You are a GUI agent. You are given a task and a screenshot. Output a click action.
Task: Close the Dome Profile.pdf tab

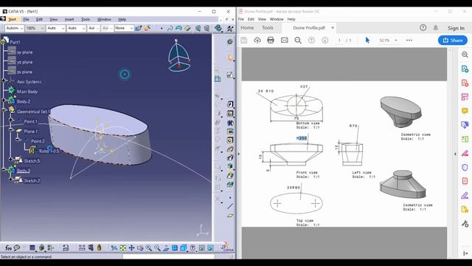[333, 28]
